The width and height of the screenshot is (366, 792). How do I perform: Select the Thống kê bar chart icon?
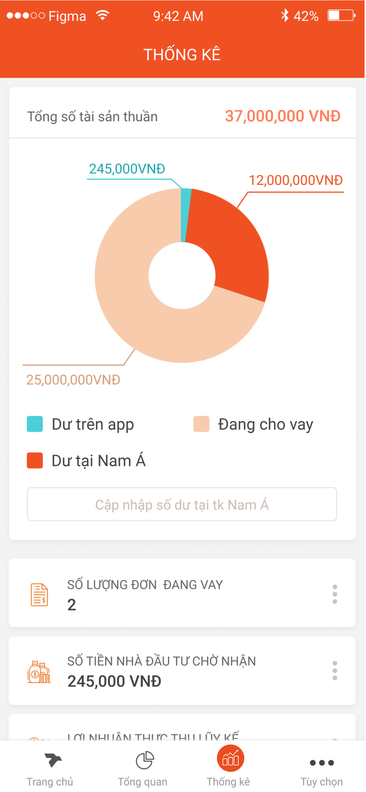coord(230,758)
